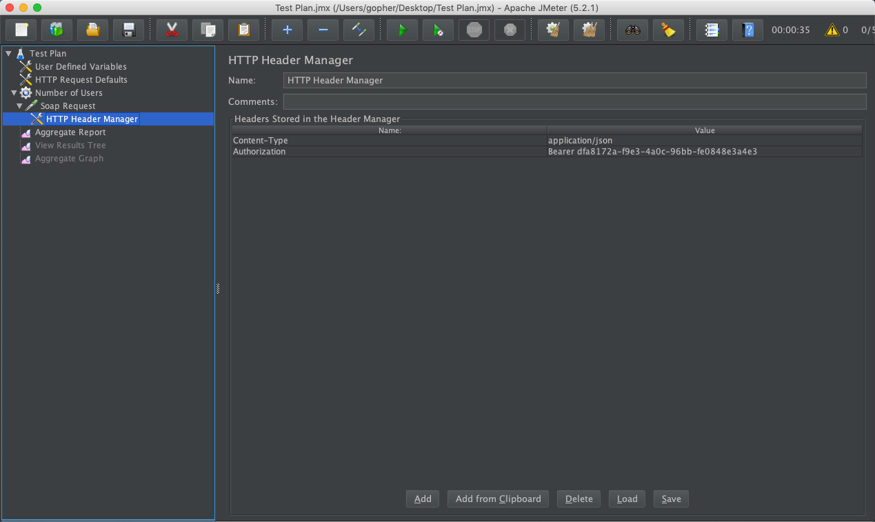Open the Templates icon in toolbar
This screenshot has height=522, width=875.
[57, 30]
